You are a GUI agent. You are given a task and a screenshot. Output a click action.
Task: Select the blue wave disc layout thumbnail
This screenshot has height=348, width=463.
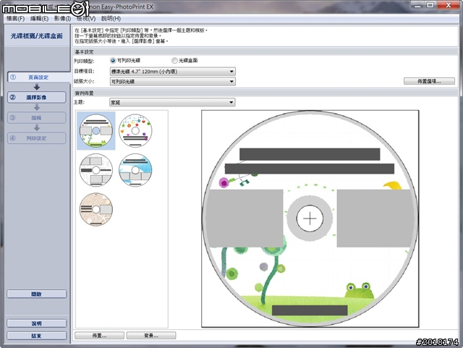coord(135,170)
